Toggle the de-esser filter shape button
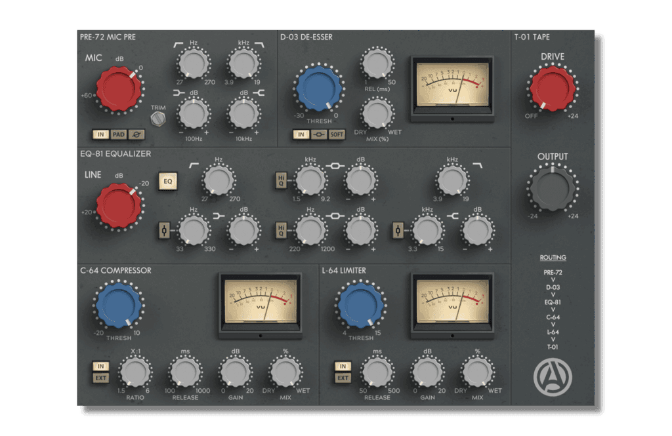The height and width of the screenshot is (436, 672). click(x=319, y=134)
